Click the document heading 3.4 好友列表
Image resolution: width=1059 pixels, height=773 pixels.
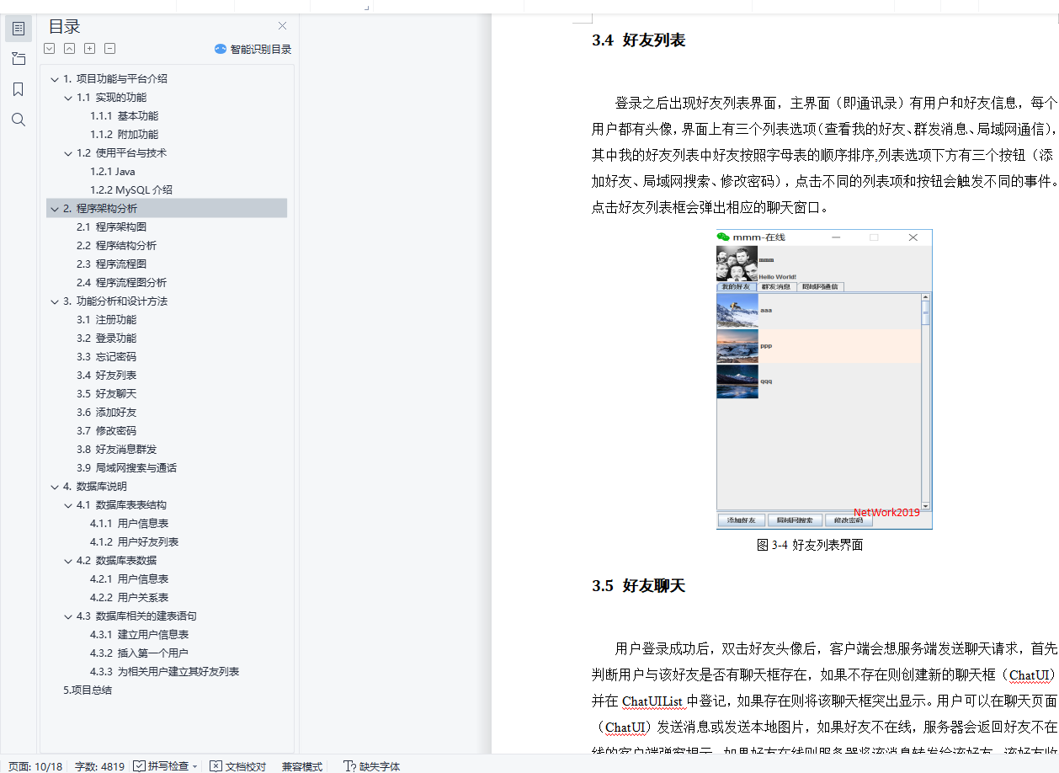click(x=639, y=40)
